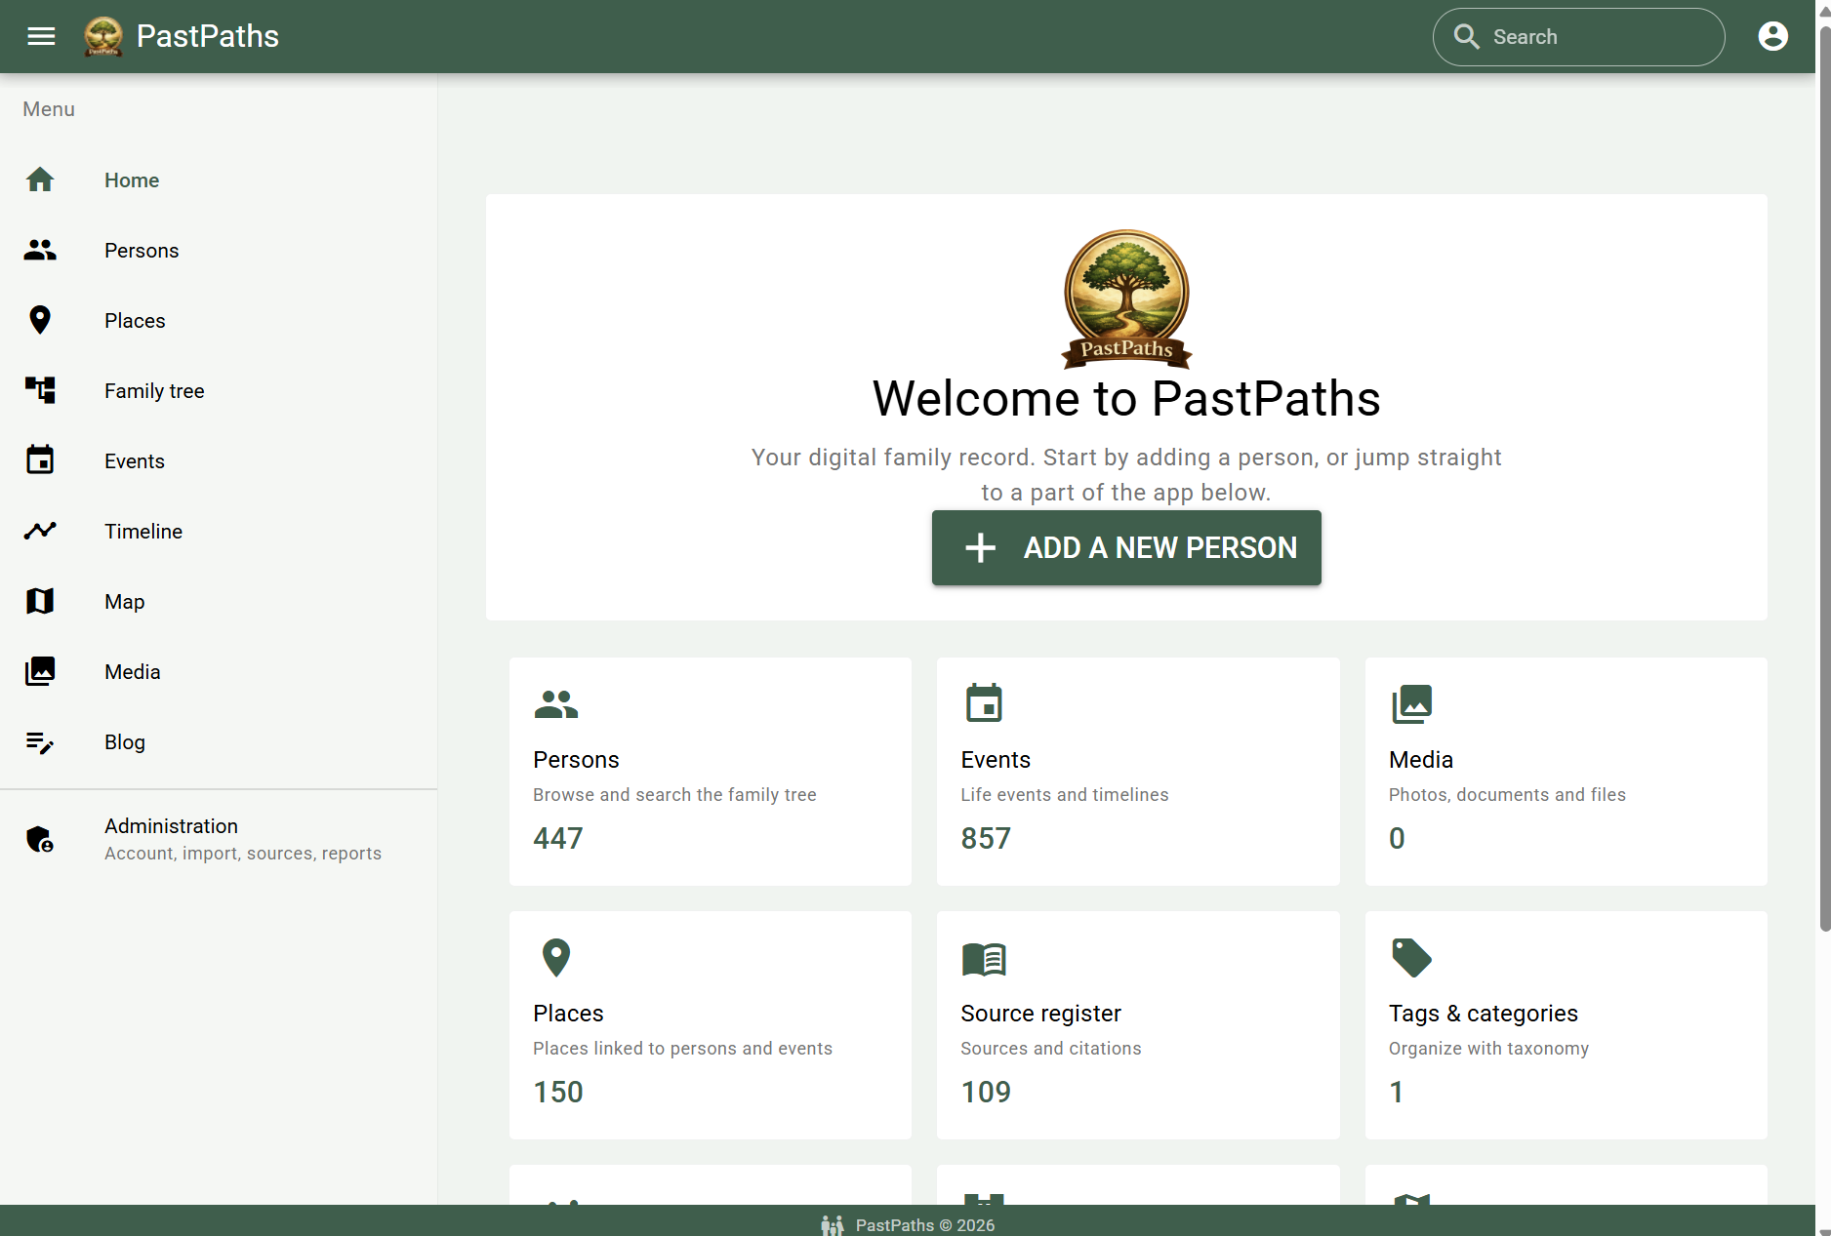This screenshot has height=1236, width=1831.
Task: Click the large PastPaths tree emblem
Action: [x=1126, y=299]
